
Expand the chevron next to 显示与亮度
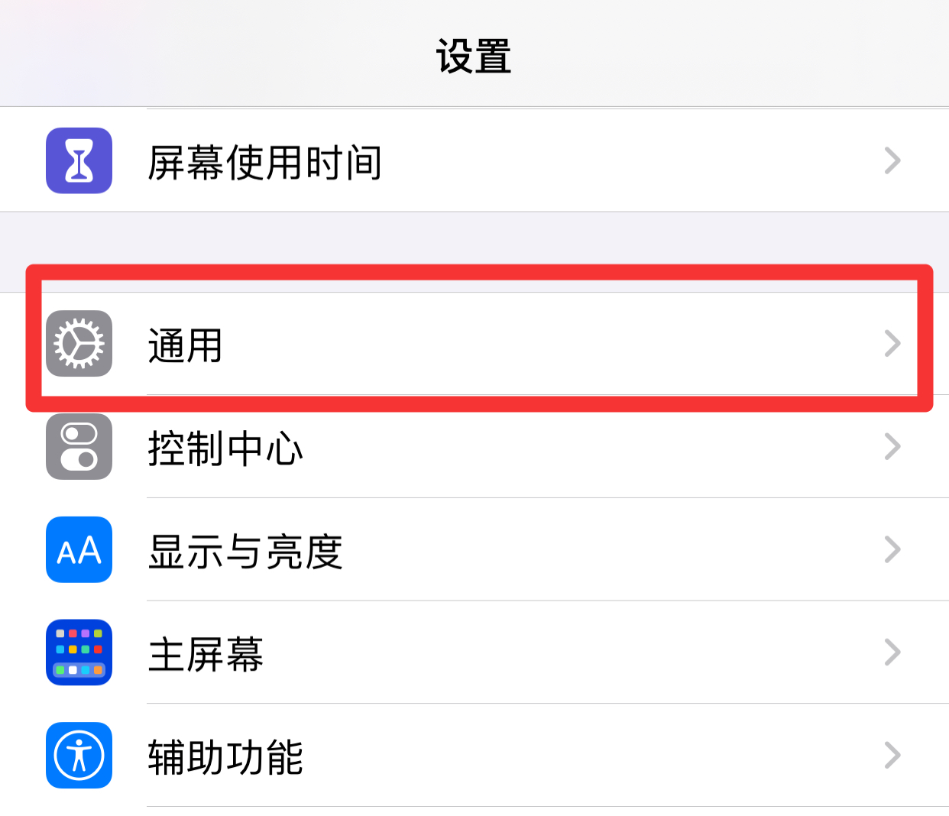coord(892,549)
